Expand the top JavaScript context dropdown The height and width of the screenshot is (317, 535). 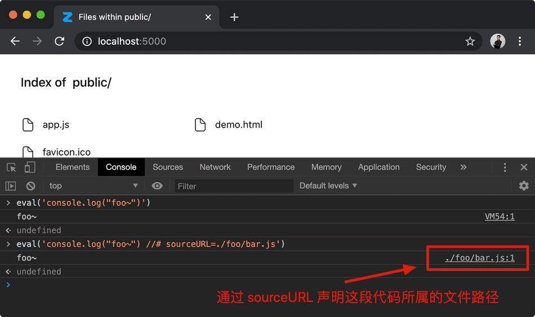93,186
